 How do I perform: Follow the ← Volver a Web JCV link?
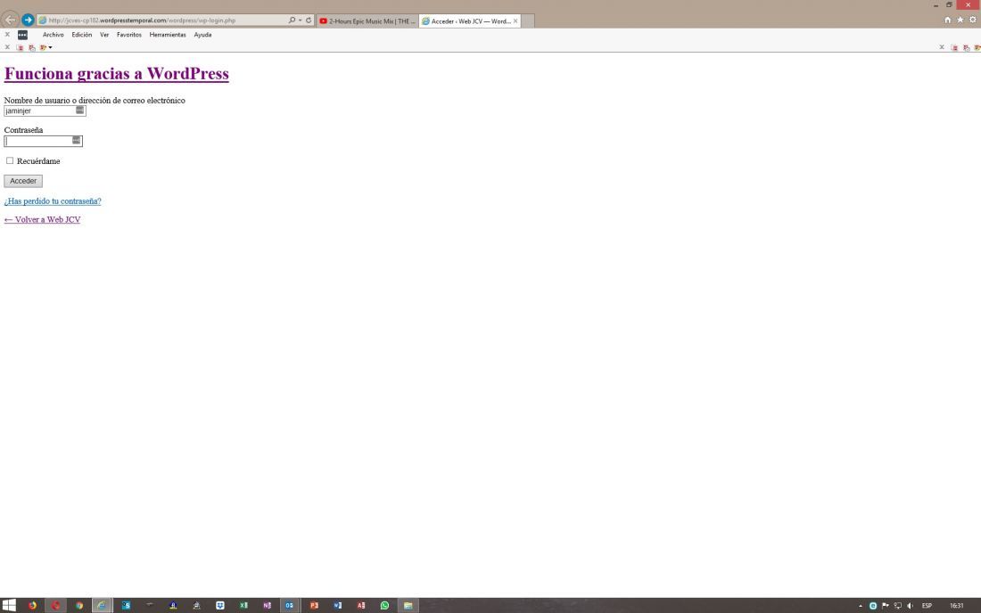[43, 220]
